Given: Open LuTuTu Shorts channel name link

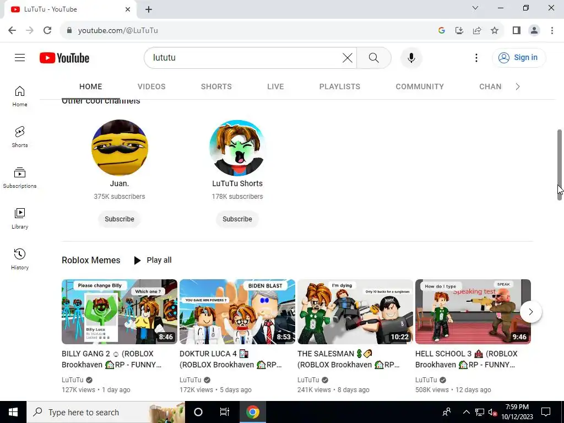Looking at the screenshot, I should point(237,183).
